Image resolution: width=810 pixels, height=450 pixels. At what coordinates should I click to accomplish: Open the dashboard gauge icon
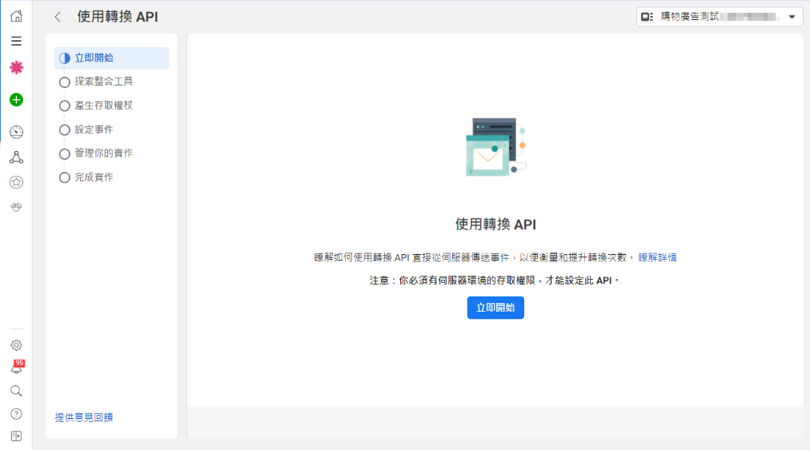[16, 132]
